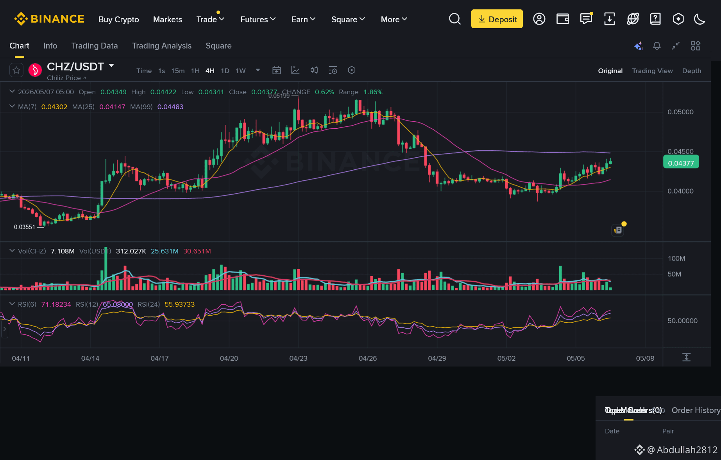Image resolution: width=721 pixels, height=460 pixels.
Task: Switch to the Square tab under header
Action: (x=218, y=46)
